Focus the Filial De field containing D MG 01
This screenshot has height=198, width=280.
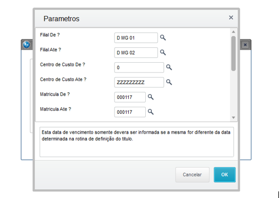click(x=136, y=38)
